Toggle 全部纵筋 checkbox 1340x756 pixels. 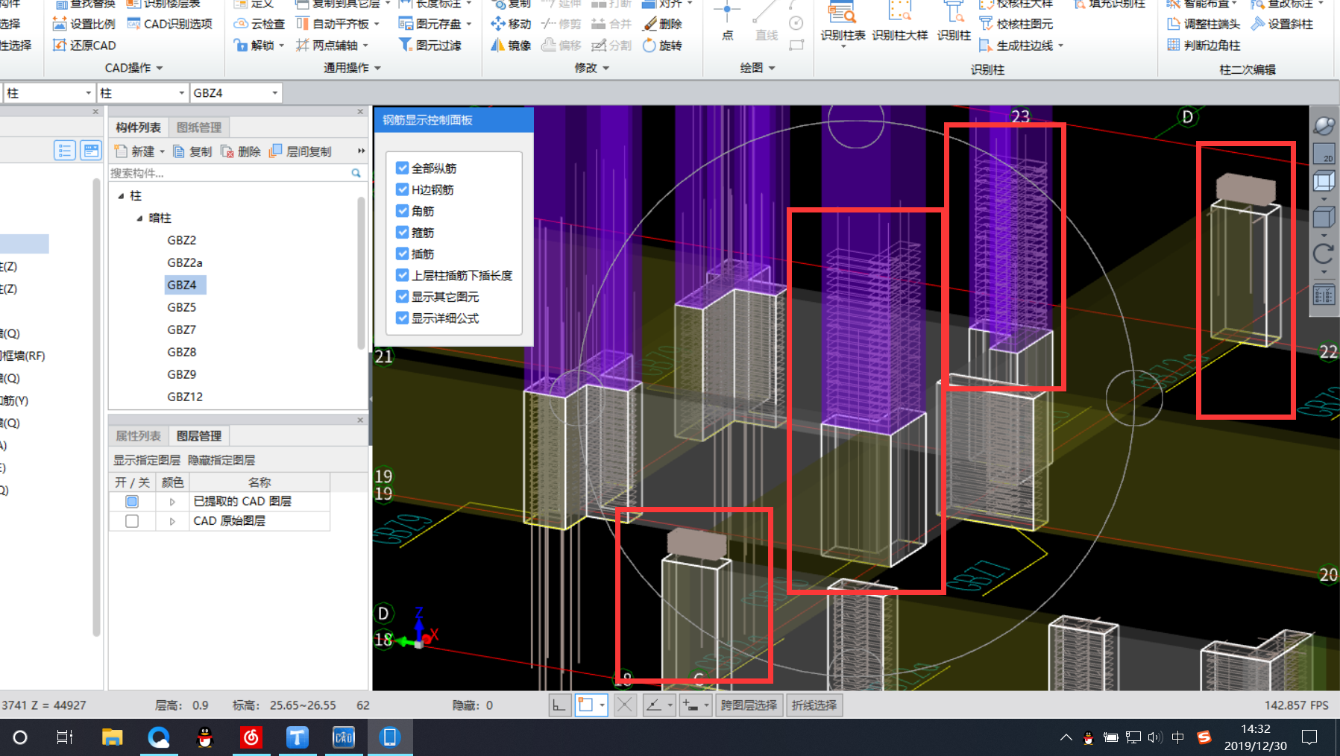[402, 168]
